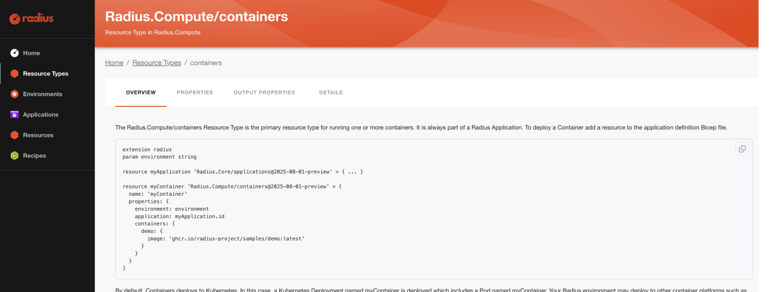
Task: Click the Radius.Compute/containers page heading
Action: pos(196,17)
